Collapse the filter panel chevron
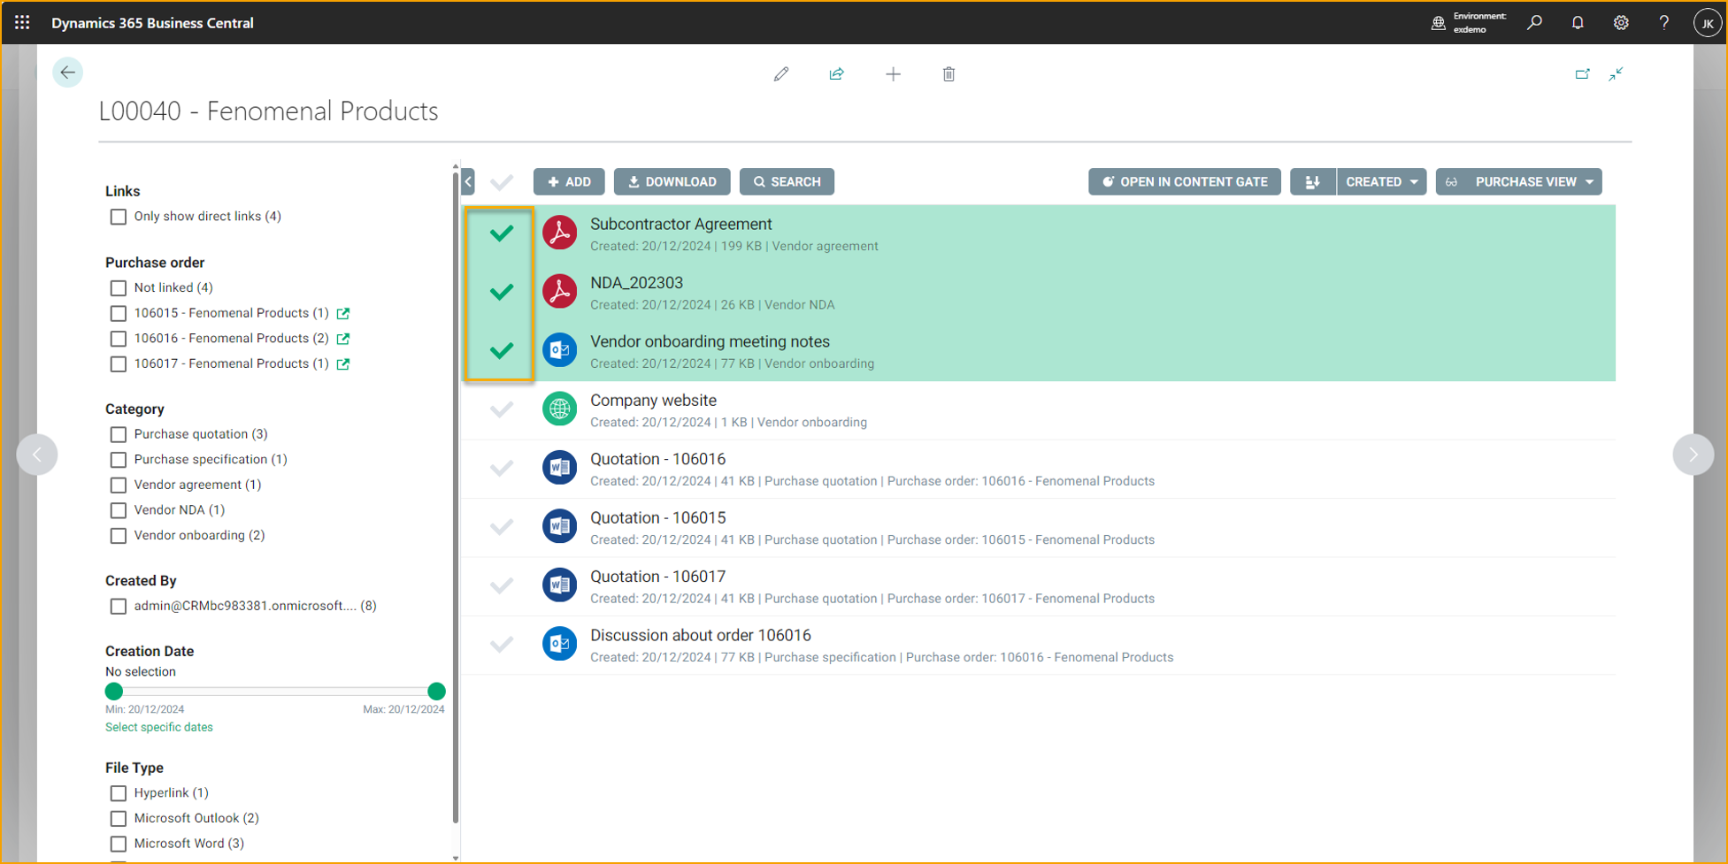This screenshot has width=1728, height=864. pyautogui.click(x=468, y=182)
